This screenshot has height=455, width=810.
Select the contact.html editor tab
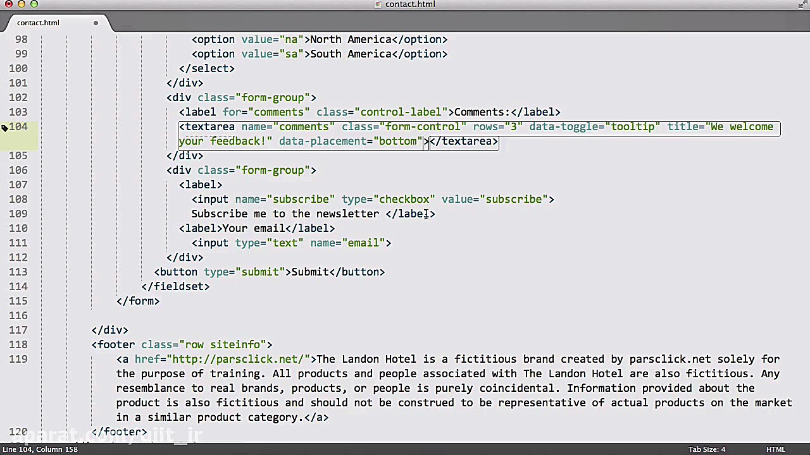pyautogui.click(x=38, y=23)
